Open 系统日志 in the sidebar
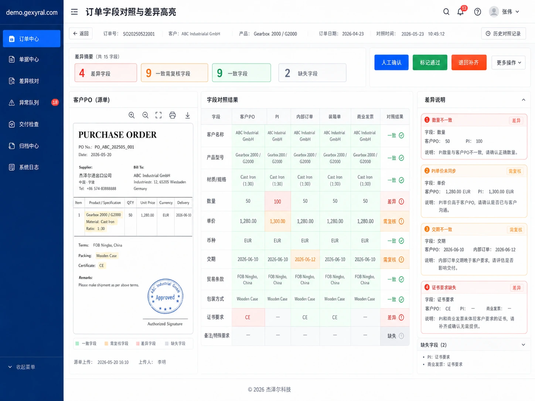 (x=32, y=167)
